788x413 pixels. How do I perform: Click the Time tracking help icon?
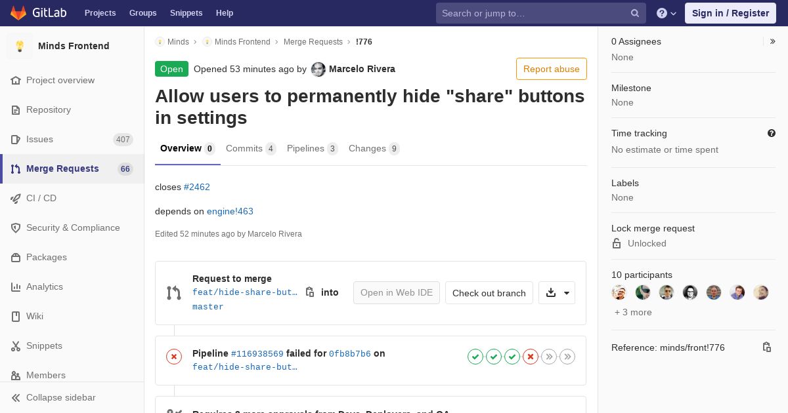click(772, 133)
